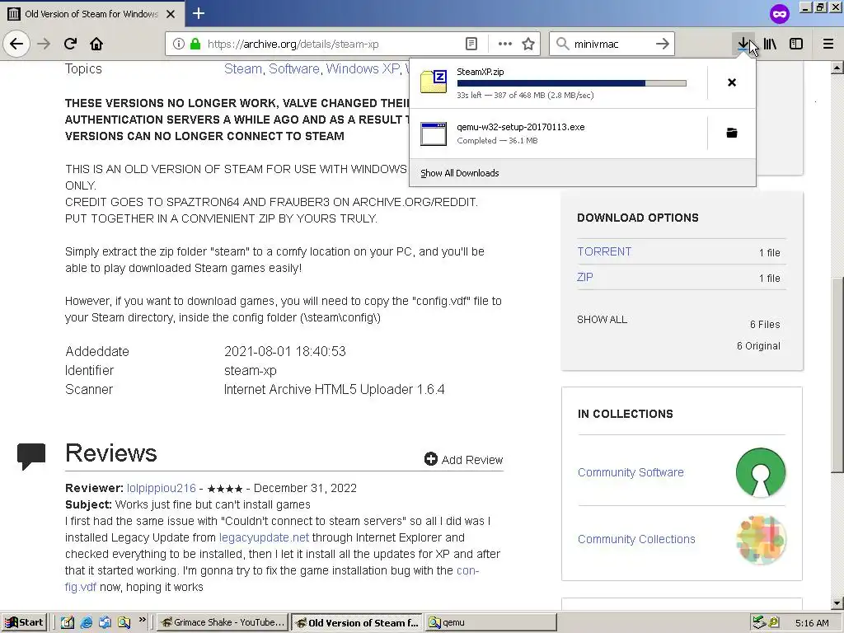Open the Steam topic link
Image resolution: width=844 pixels, height=633 pixels.
point(243,69)
